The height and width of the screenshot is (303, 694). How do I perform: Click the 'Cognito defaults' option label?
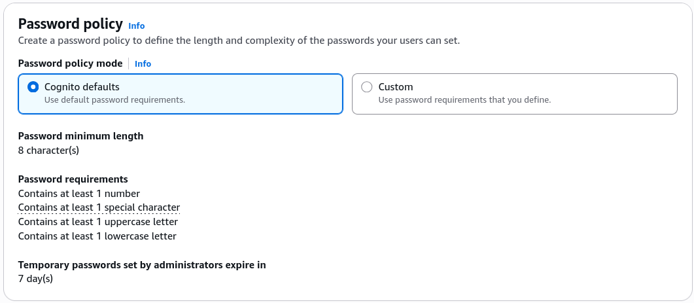coord(82,87)
